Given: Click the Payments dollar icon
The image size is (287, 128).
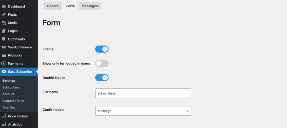Looking at the screenshot, I should click(x=4, y=63).
